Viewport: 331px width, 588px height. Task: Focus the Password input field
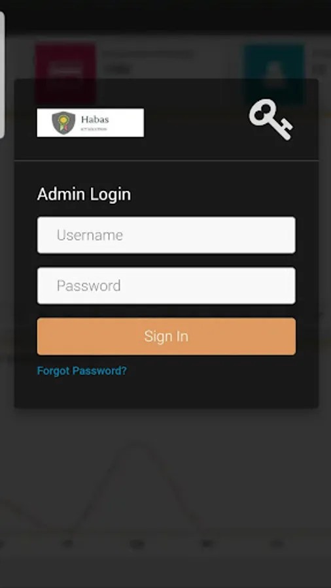point(166,286)
